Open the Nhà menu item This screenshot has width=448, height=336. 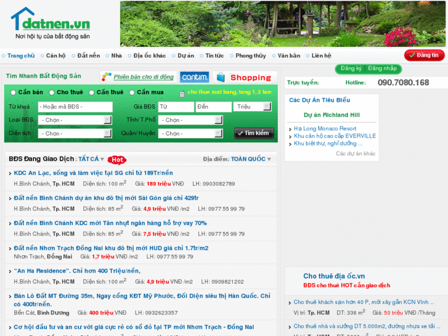point(116,55)
